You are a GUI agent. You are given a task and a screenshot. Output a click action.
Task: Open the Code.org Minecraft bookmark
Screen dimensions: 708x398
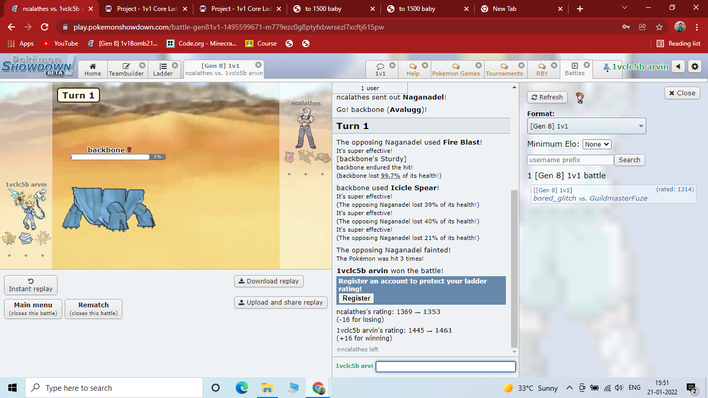(202, 44)
